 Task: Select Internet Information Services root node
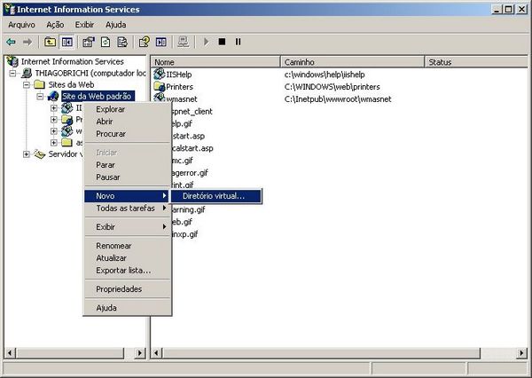(x=73, y=61)
